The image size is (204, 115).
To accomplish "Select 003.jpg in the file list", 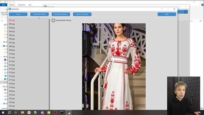I will 12,28.
